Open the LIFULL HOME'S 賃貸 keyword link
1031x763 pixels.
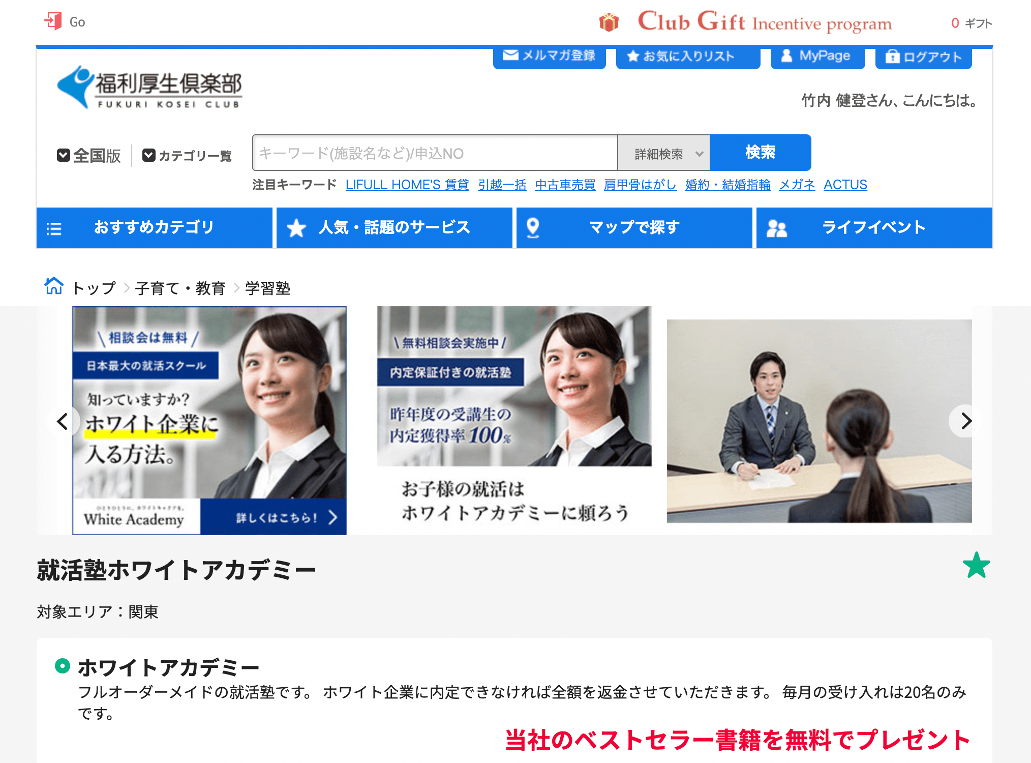[407, 185]
